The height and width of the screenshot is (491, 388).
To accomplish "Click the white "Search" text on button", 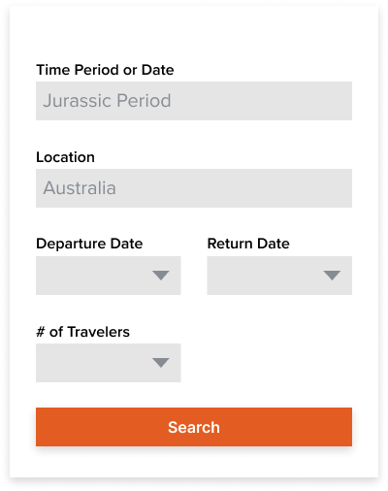I will point(194,427).
